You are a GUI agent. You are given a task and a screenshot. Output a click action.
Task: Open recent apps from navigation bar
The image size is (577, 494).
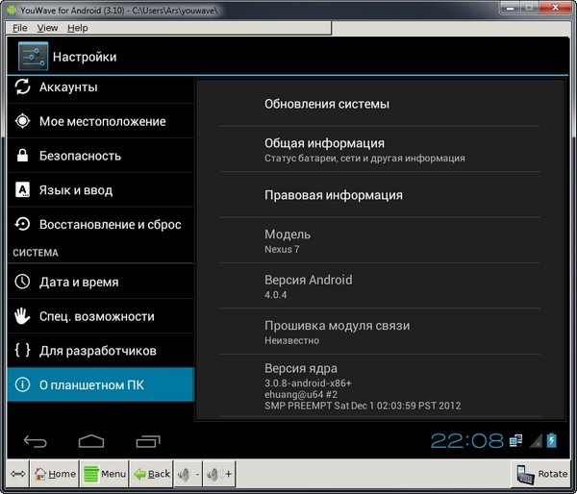pos(148,441)
